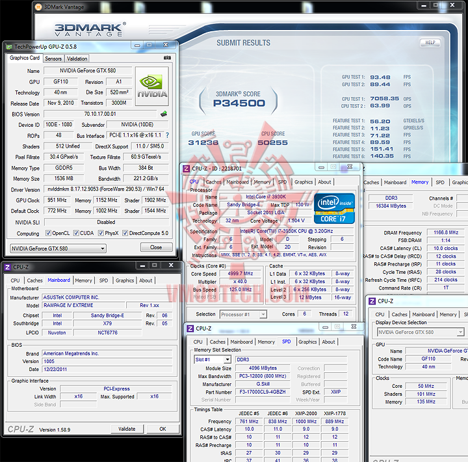
Task: Click the OK button in CPU-Z Mainboard window
Action: point(162,429)
